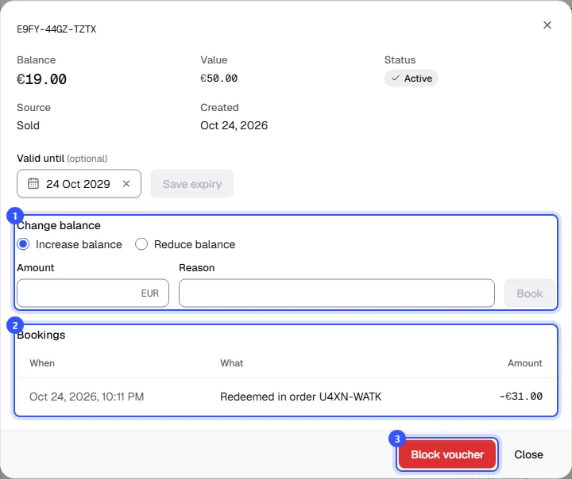Click the Bookings heading
This screenshot has width=572, height=479.
pyautogui.click(x=41, y=335)
